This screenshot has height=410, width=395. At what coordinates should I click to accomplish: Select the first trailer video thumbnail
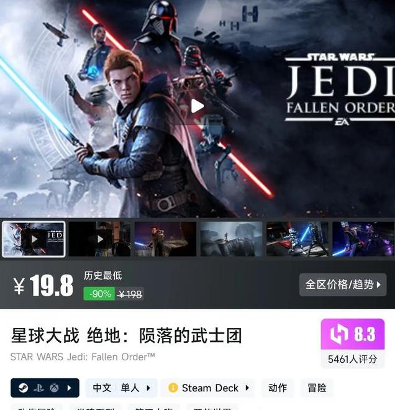point(34,239)
